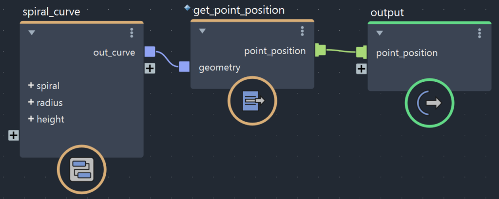Click the output node arrow icon
The image size is (499, 199).
point(429,103)
